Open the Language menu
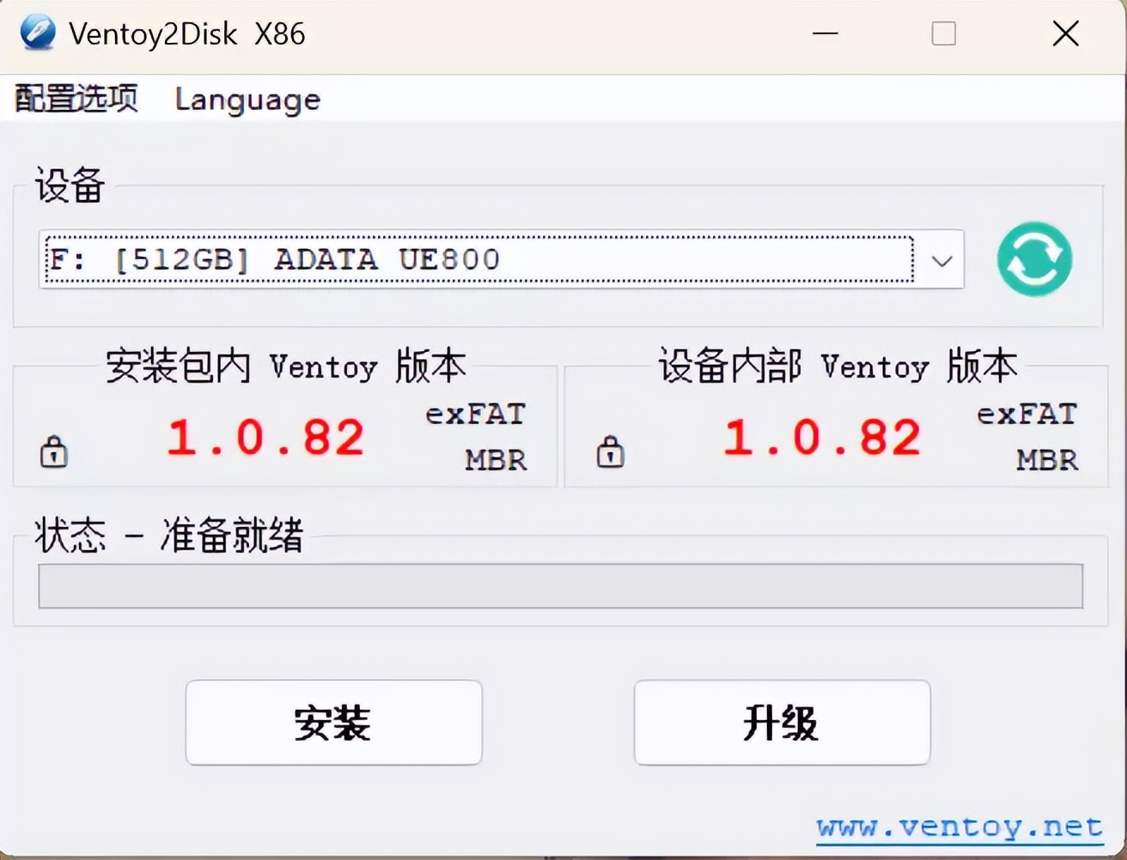The image size is (1127, 860). [x=247, y=100]
